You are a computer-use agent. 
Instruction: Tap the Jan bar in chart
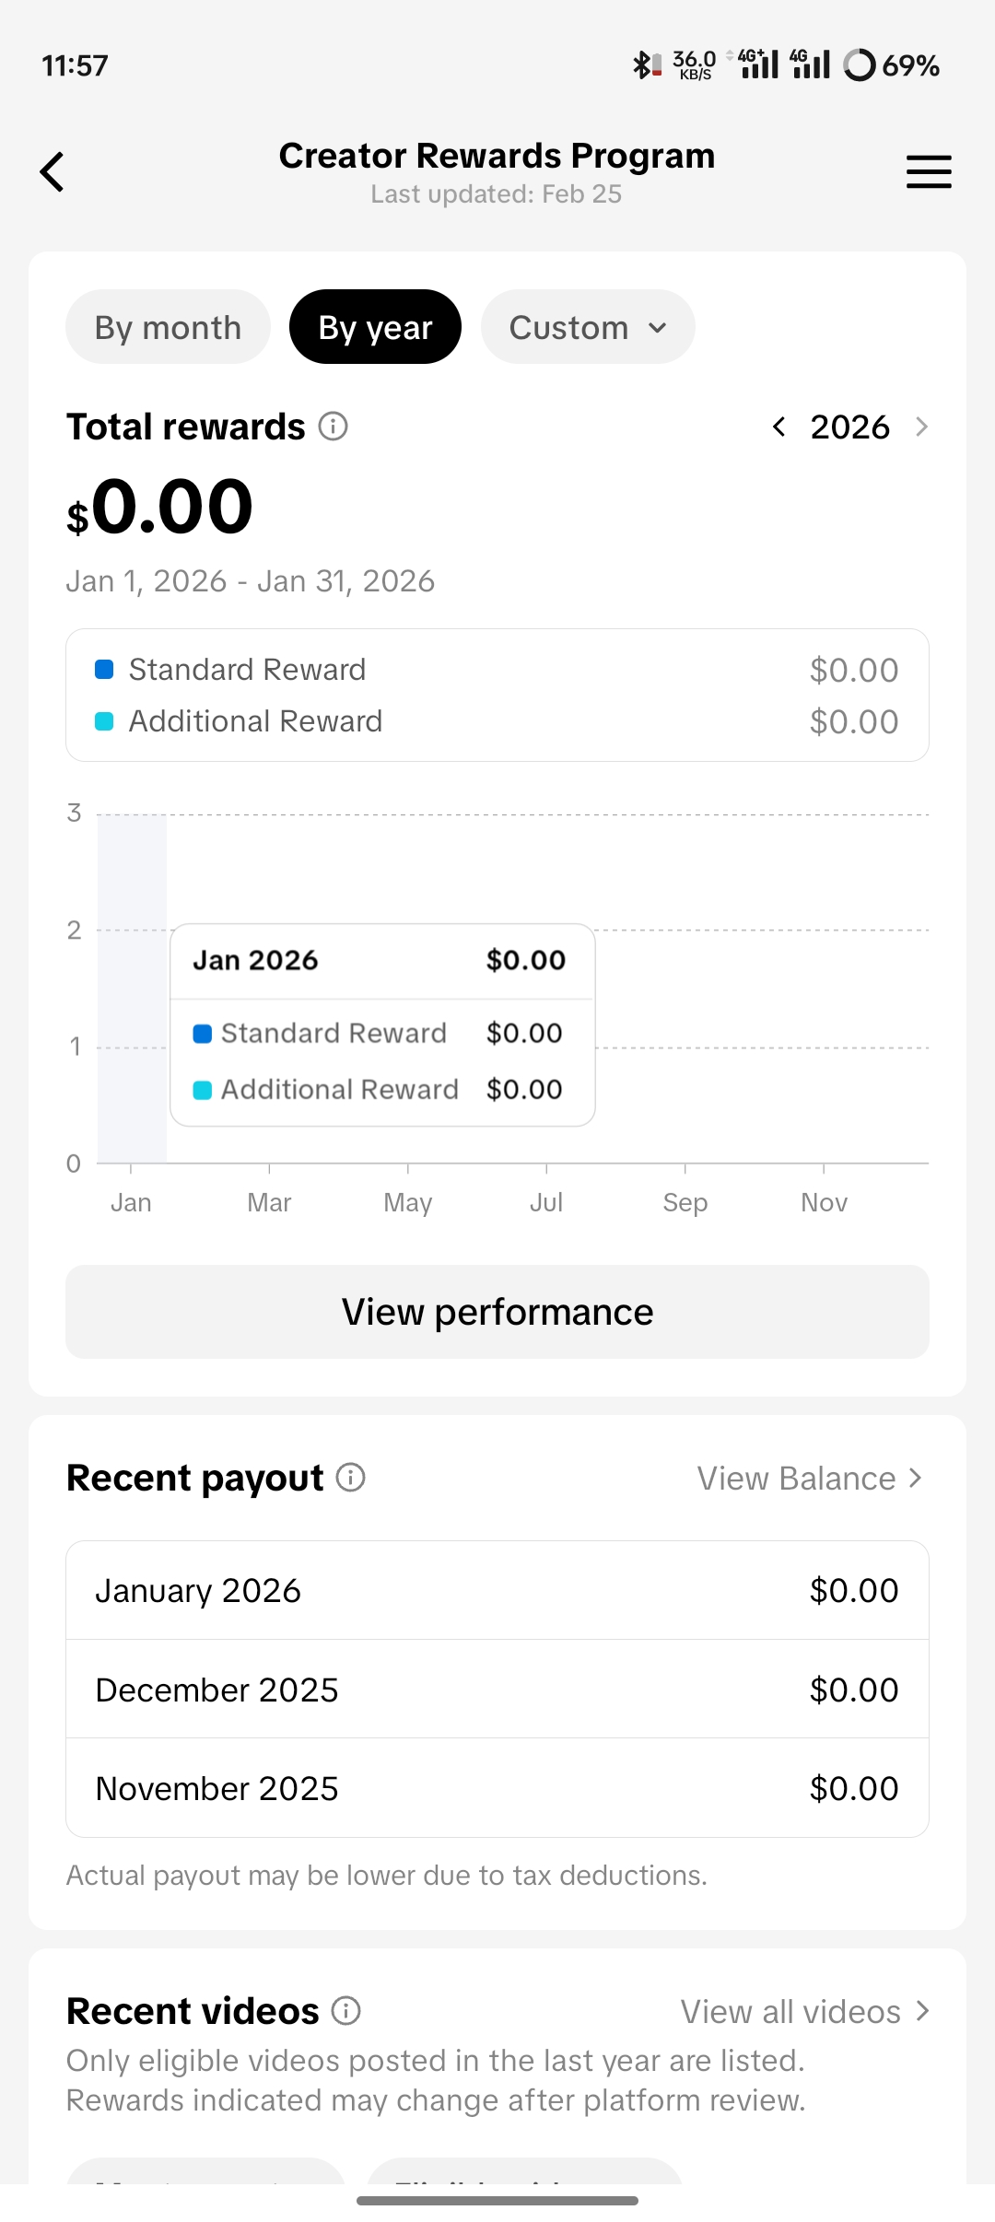coord(132,988)
